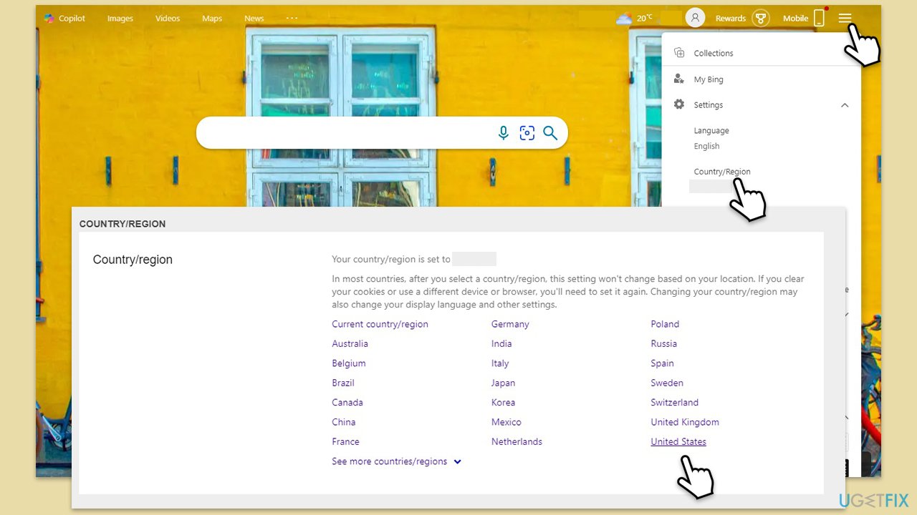Screen dimensions: 917x515
Task: Open Copilot from the top bar
Action: 64,19
